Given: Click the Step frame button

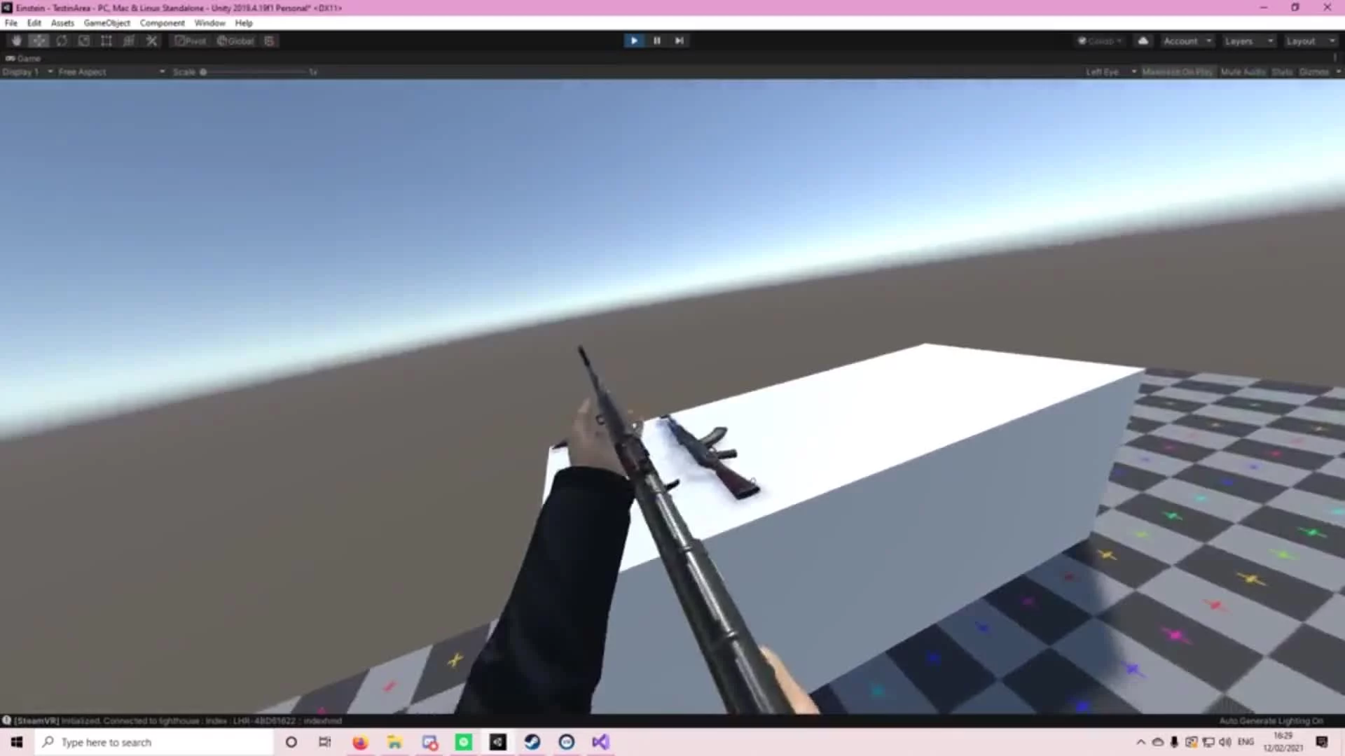Looking at the screenshot, I should [679, 41].
